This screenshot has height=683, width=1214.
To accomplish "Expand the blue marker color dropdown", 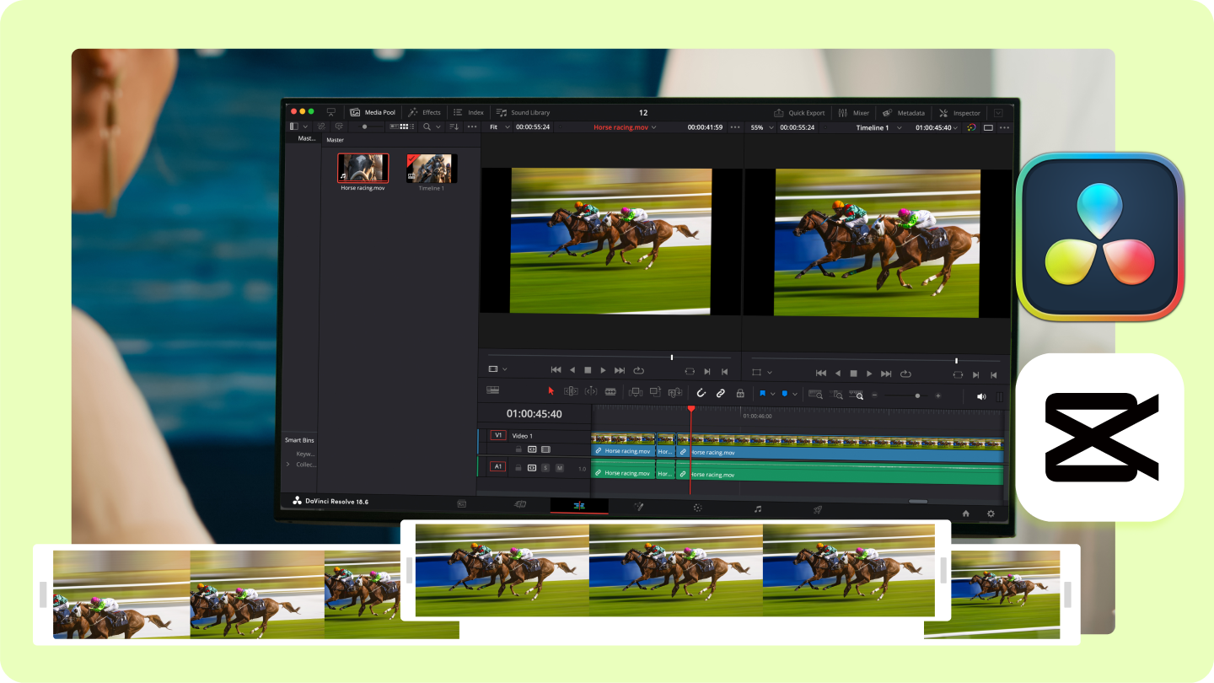I will click(795, 394).
